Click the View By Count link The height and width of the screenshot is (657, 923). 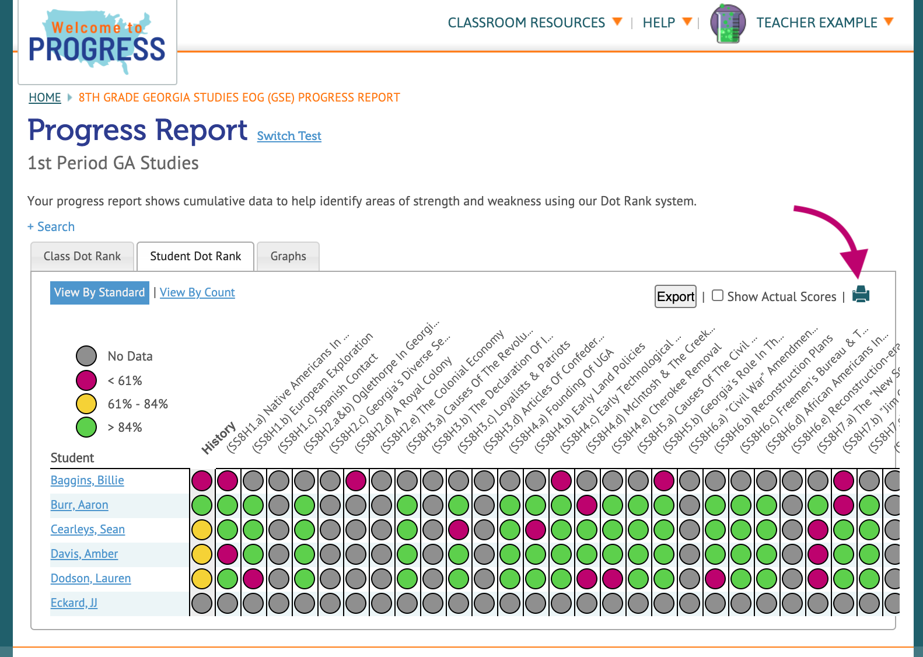(197, 292)
